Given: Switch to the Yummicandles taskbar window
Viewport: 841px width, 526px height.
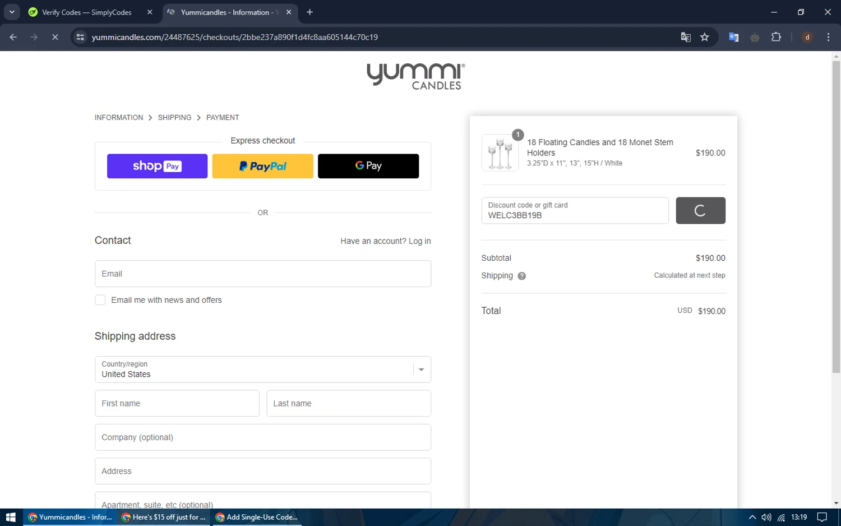Looking at the screenshot, I should click(70, 517).
